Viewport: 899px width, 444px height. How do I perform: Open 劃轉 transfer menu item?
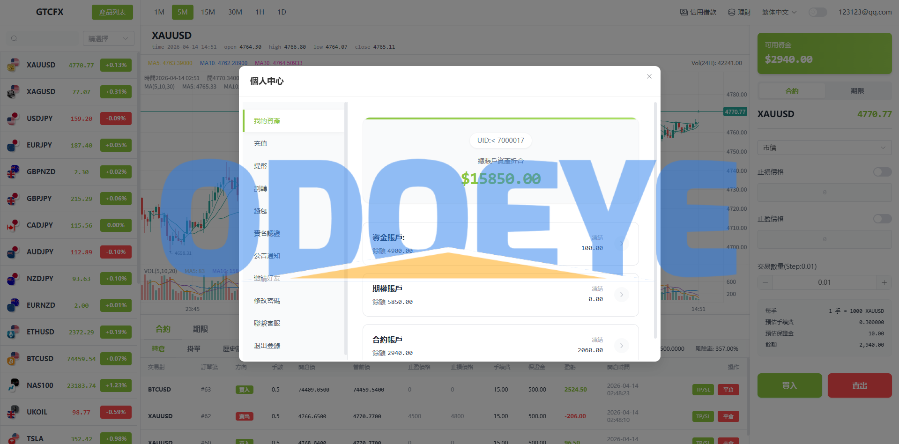(x=293, y=188)
